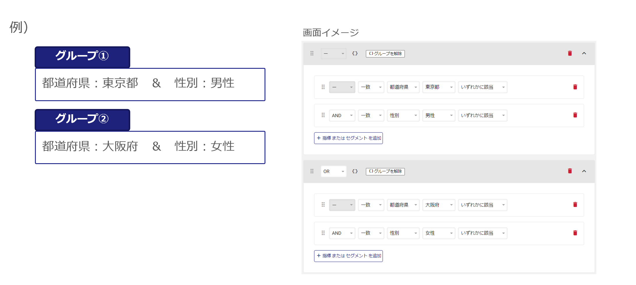Remove the 東京都 condition row via trash icon

(575, 87)
